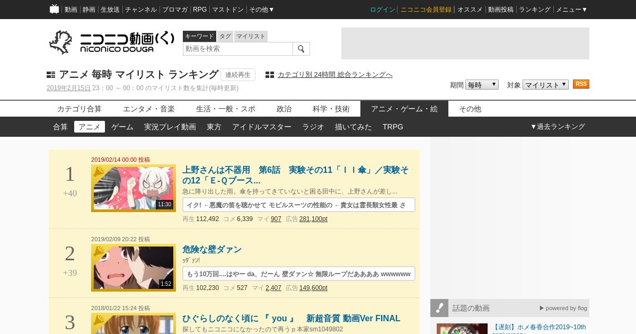636x334 pixels.
Task: Open the 科学・技術 category tab
Action: 331,109
